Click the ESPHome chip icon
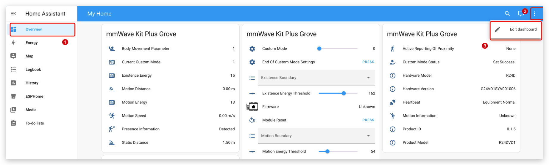This screenshot has height=165, width=549. (x=13, y=96)
